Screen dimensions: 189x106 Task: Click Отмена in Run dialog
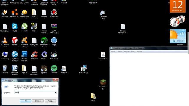click(x=38, y=101)
